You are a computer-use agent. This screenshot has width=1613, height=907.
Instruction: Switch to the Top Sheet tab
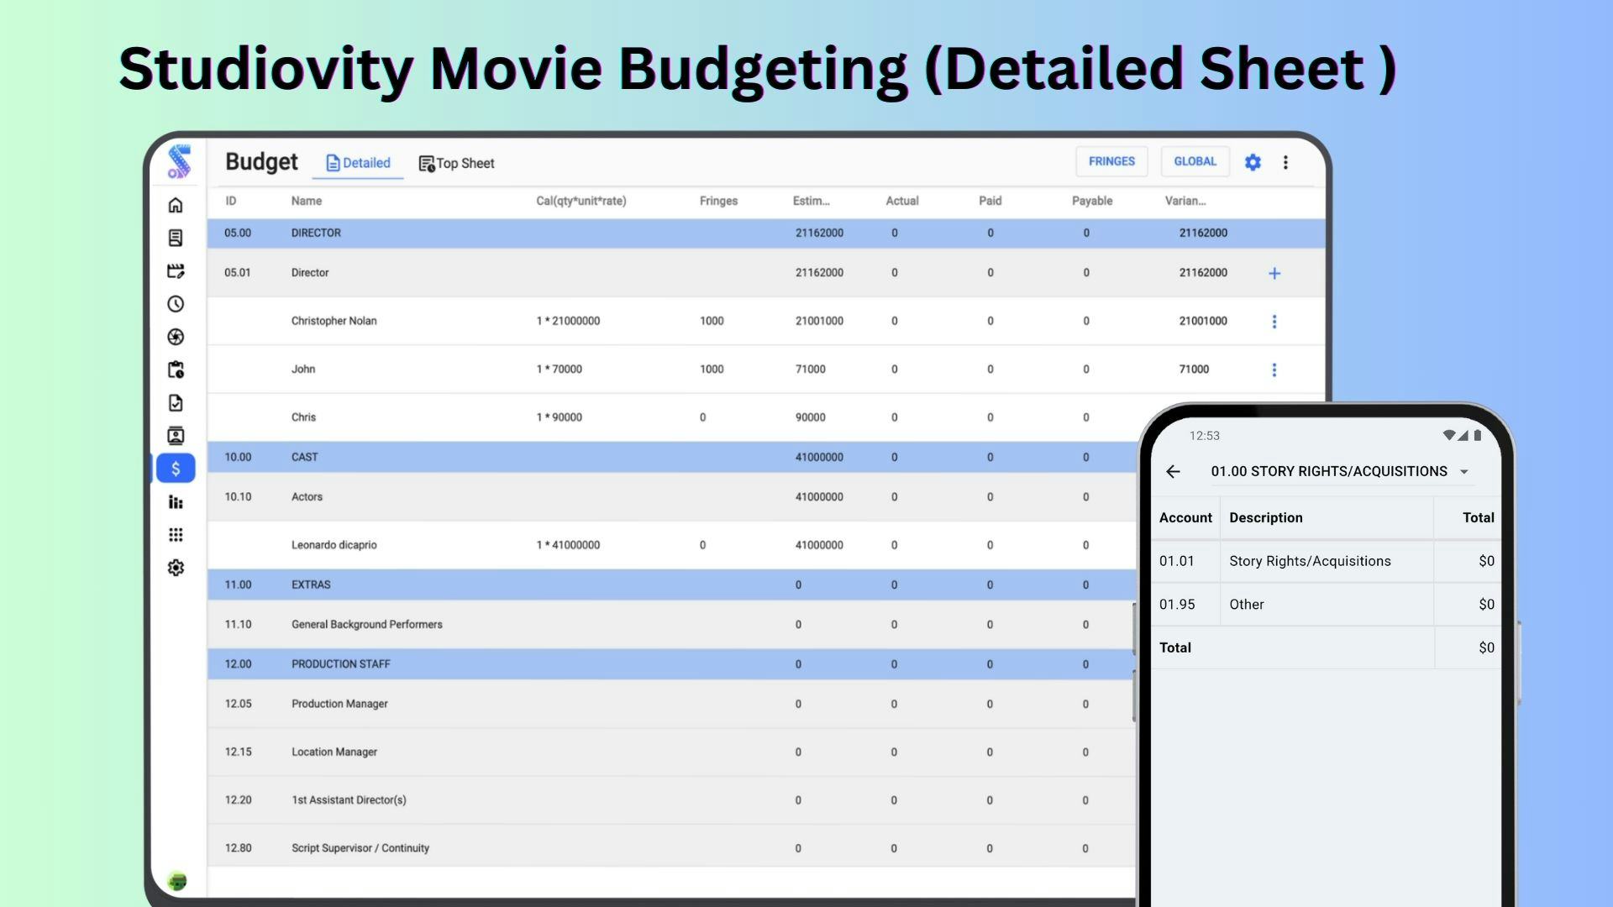[456, 163]
